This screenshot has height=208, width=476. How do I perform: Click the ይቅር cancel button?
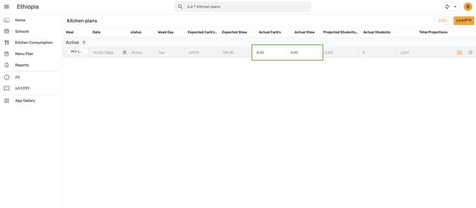tap(443, 21)
